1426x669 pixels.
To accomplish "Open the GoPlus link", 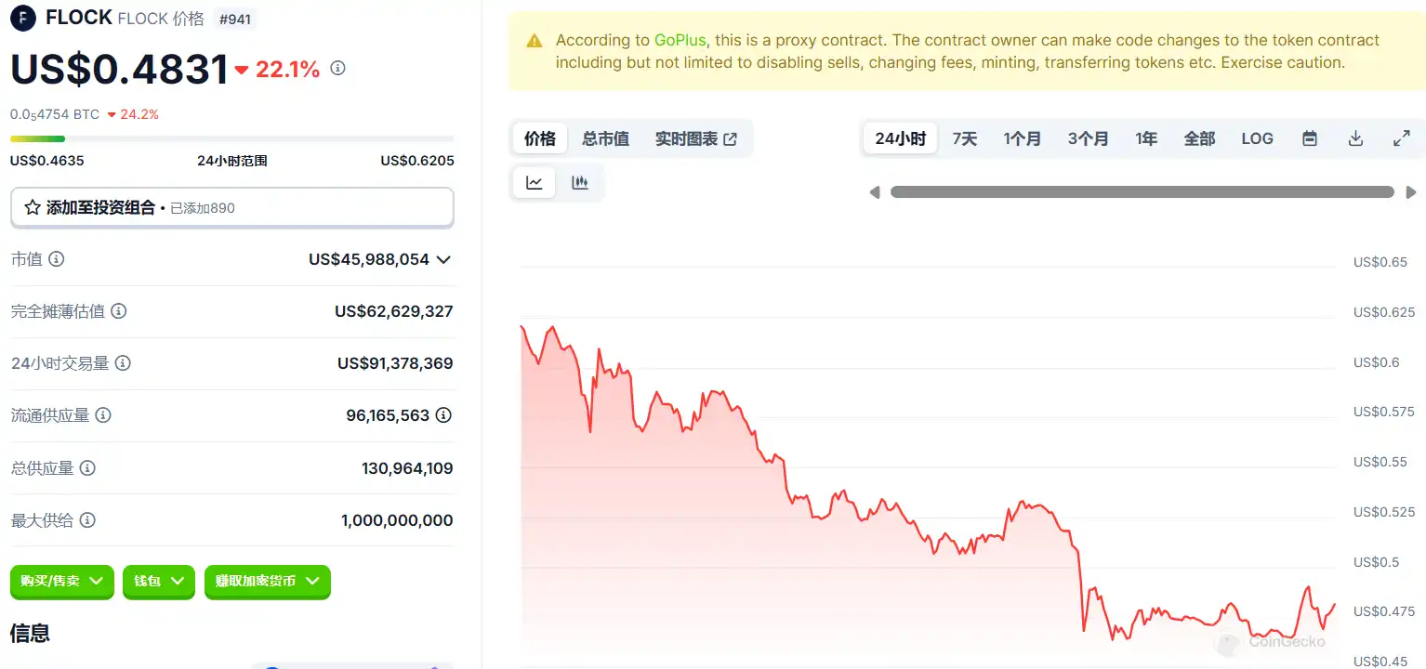I will [x=680, y=40].
